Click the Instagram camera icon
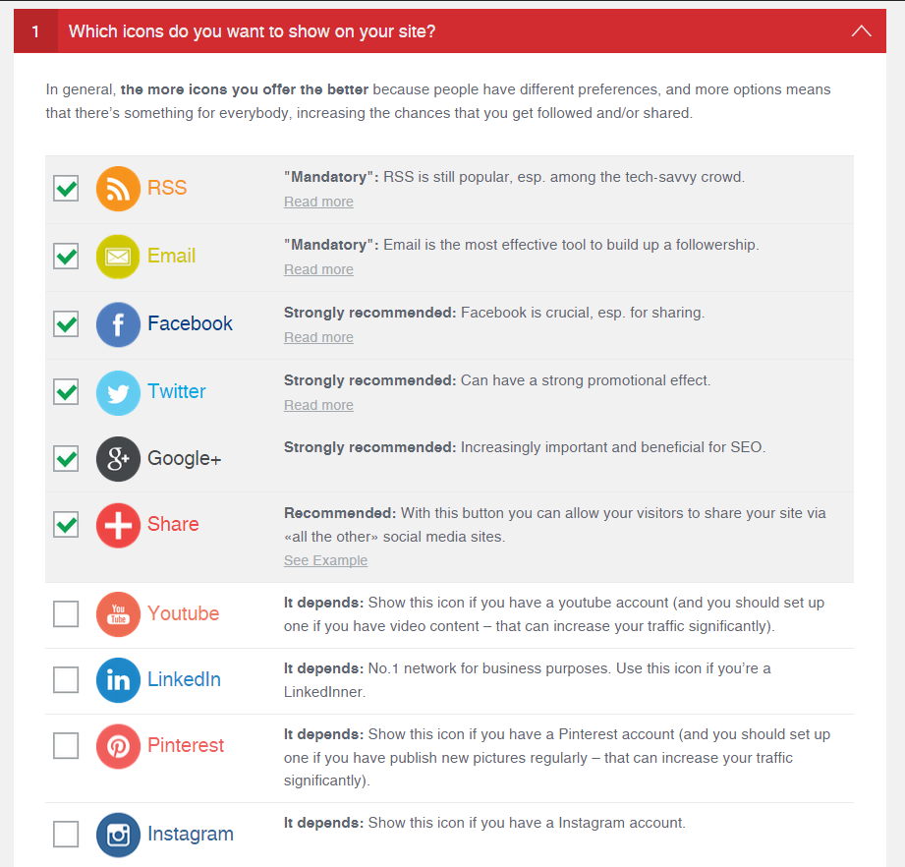The height and width of the screenshot is (867, 905). coord(116,834)
